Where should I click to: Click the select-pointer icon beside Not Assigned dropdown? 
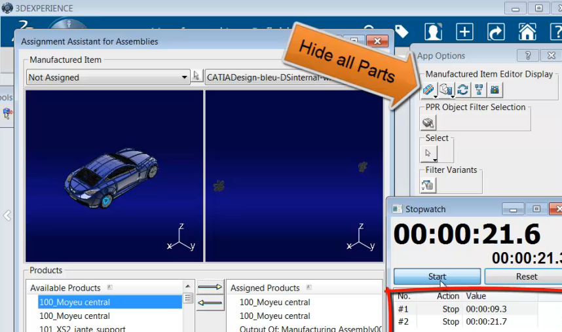(197, 75)
